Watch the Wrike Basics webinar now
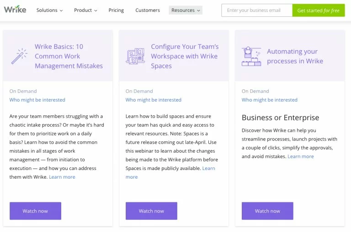 pyautogui.click(x=35, y=211)
